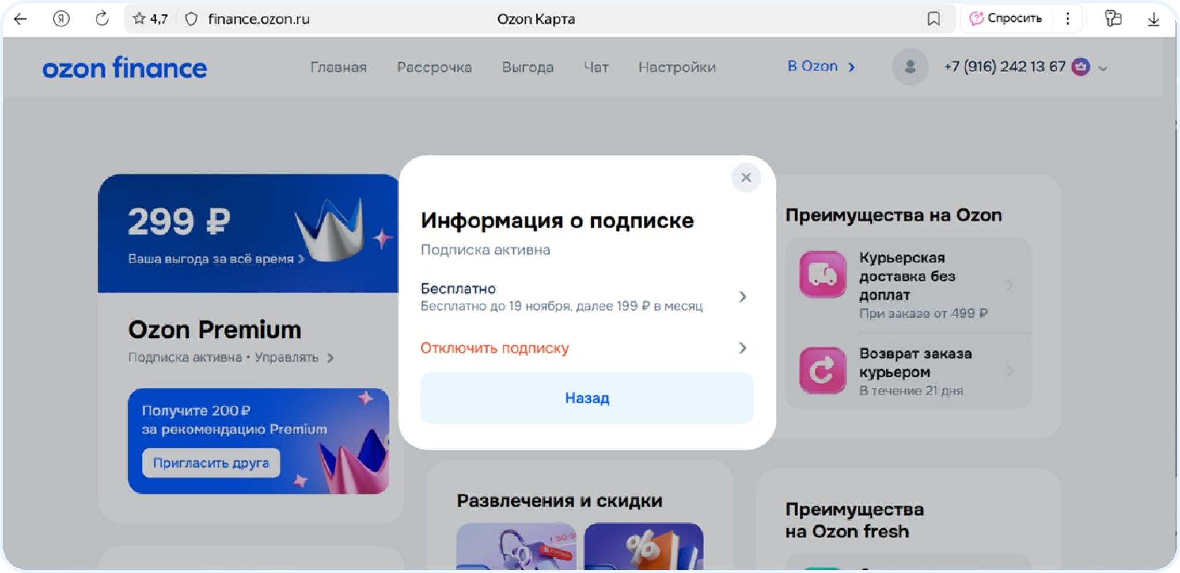Bookmark this page using the bookmark icon
The image size is (1180, 573).
(934, 19)
